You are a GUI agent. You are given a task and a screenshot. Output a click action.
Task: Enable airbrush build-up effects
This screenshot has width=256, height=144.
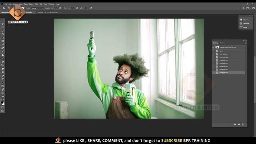pyautogui.click(x=77, y=8)
